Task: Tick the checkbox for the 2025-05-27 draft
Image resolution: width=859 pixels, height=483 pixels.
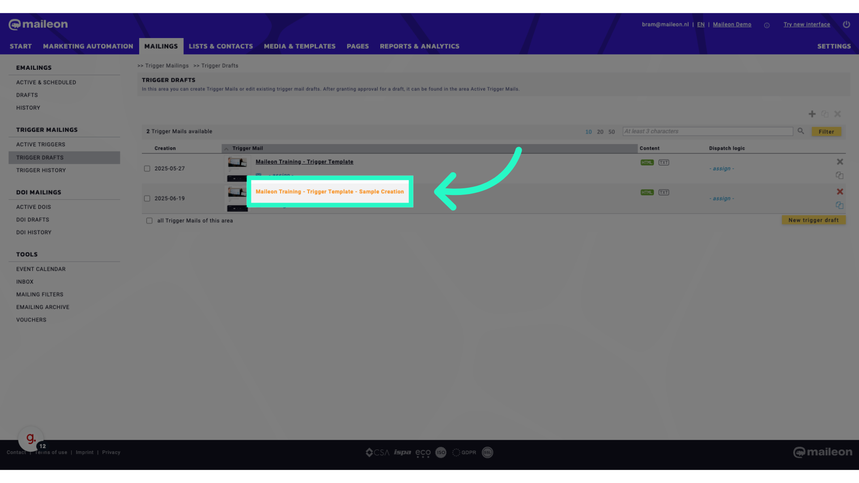Action: 147,169
